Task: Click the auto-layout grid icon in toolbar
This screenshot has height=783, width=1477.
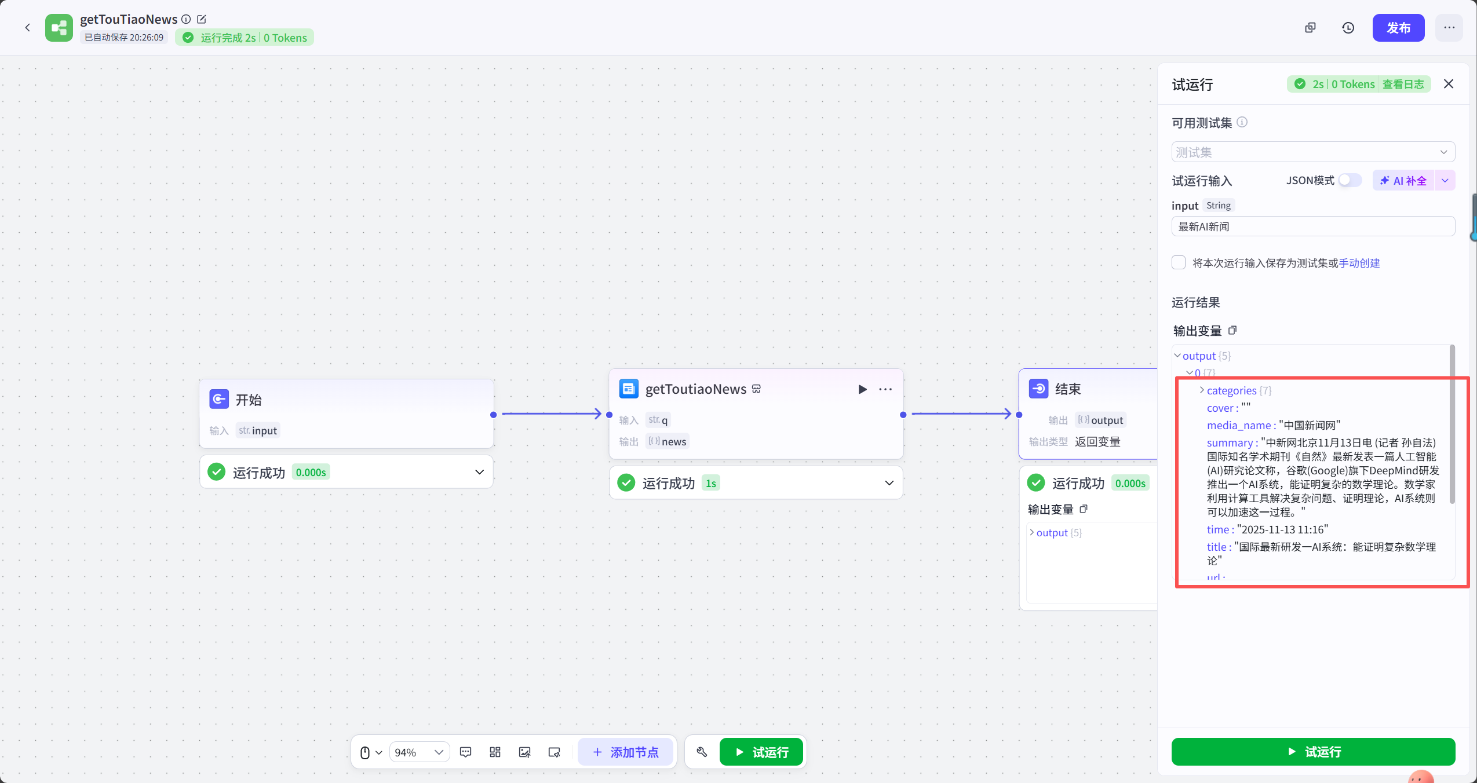Action: 495,752
